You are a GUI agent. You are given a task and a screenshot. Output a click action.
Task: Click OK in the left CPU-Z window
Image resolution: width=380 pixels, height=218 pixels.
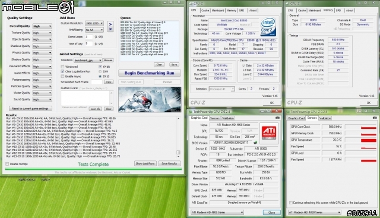[272, 103]
